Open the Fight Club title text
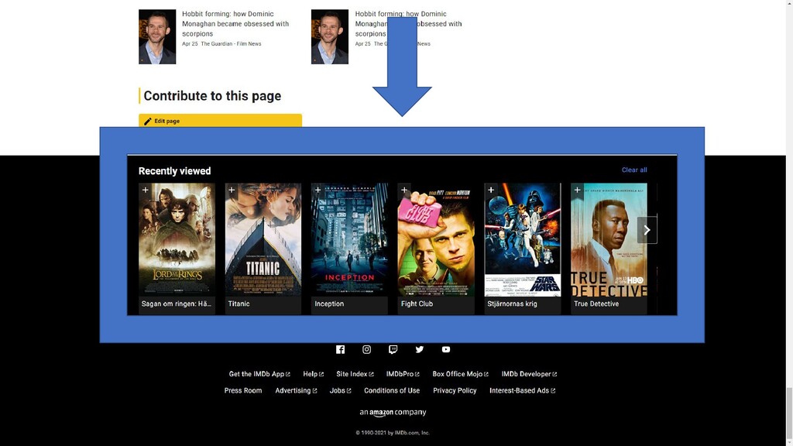Screen dimensions: 793x446 pos(417,304)
